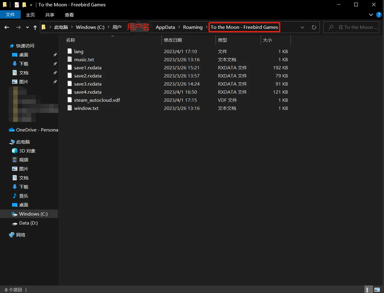Unpin 桌面 pin icon in quick access

[x=55, y=55]
